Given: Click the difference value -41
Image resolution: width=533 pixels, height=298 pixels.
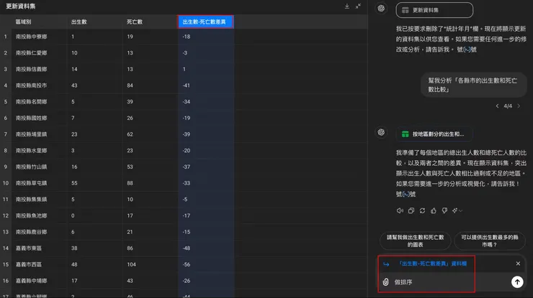Looking at the screenshot, I should pos(187,85).
